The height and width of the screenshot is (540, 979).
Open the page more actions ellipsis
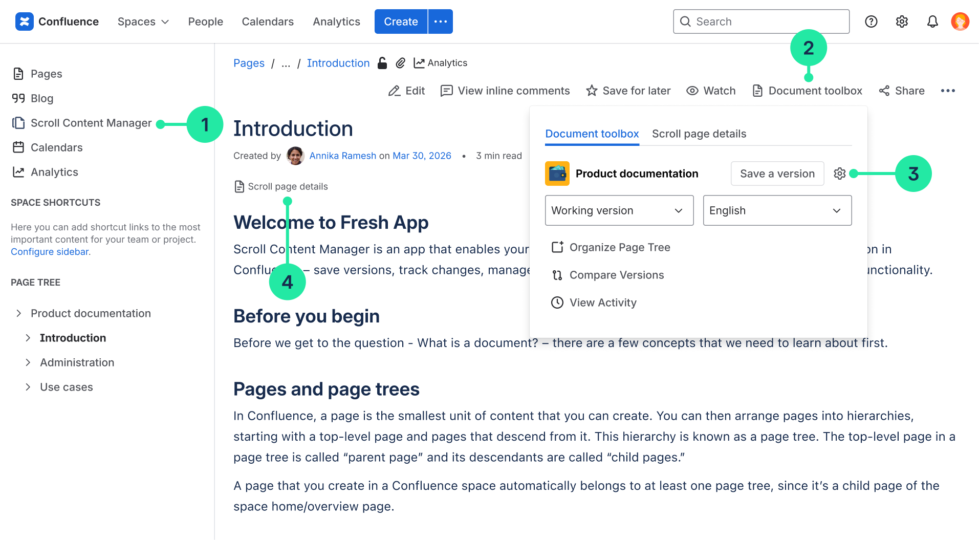(948, 91)
